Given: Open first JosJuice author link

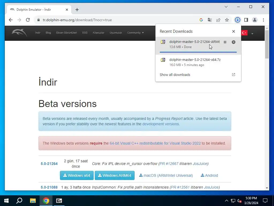Looking at the screenshot, I should pyautogui.click(x=200, y=164).
